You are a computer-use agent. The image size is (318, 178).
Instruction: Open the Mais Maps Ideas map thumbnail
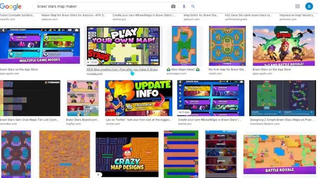[x=184, y=46]
